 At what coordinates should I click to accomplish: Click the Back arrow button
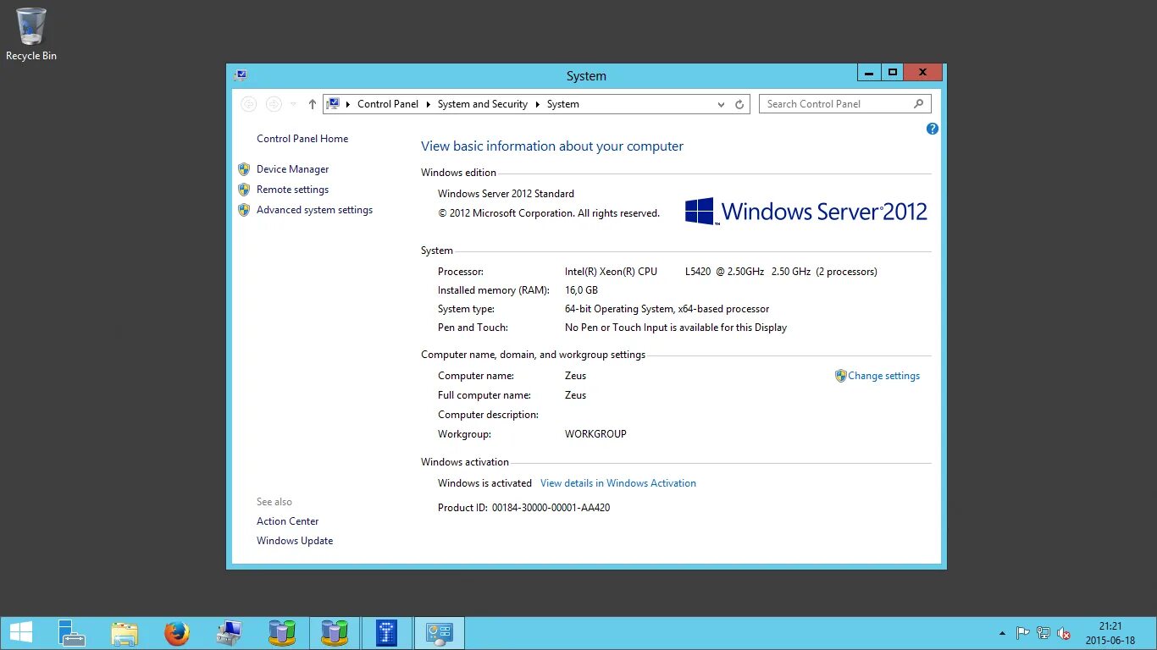coord(248,104)
